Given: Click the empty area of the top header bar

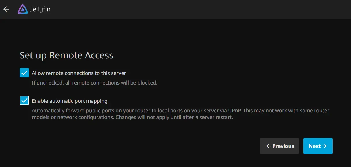Looking at the screenshot, I should (200, 9).
